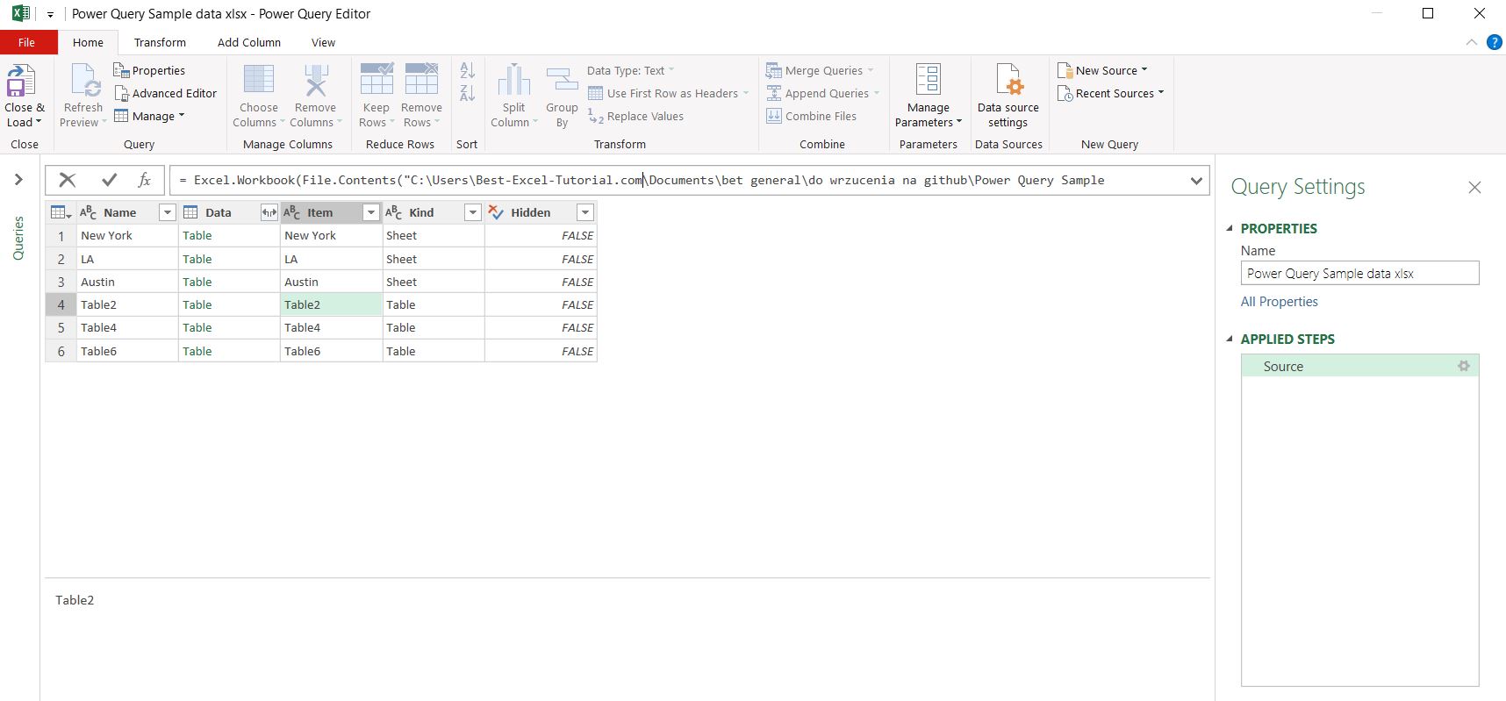Open the Name column filter dropdown

(167, 212)
